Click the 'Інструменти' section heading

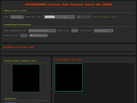(x=10, y=99)
